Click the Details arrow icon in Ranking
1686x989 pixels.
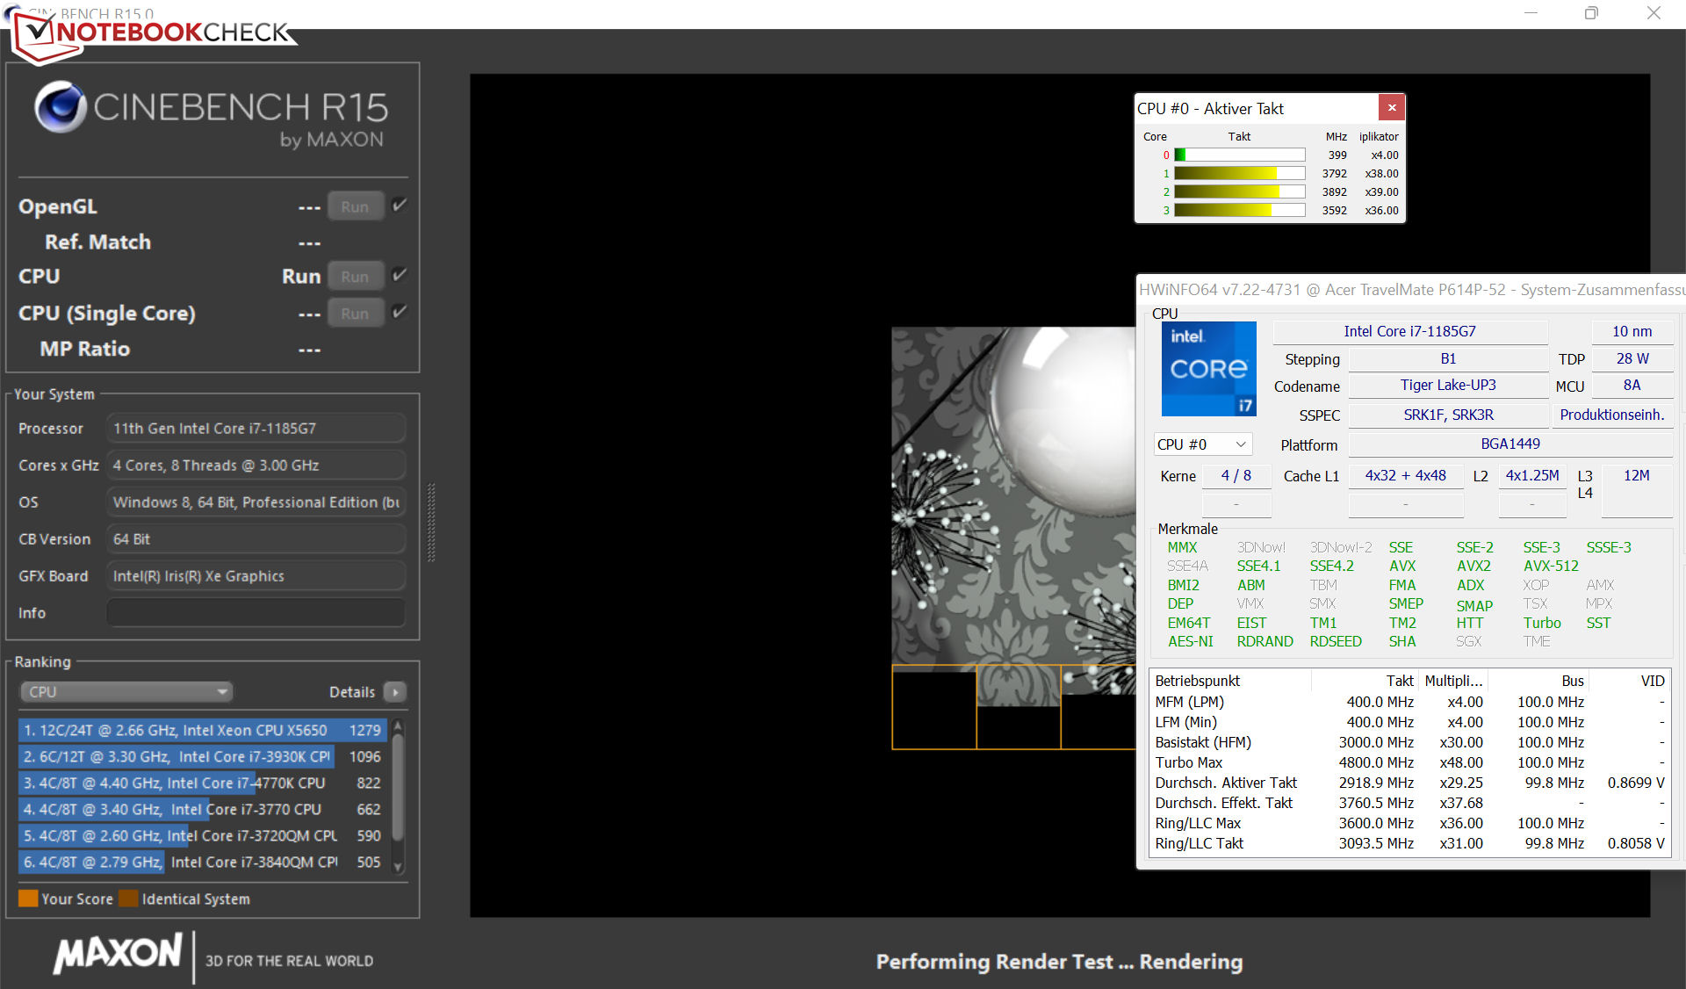[395, 692]
